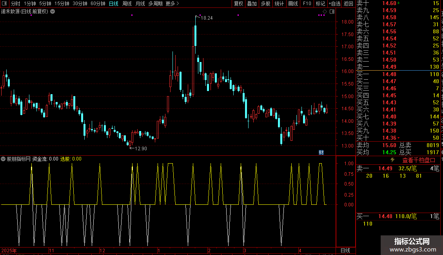Click the 18.24 high price marker
The image size is (443, 255).
tap(207, 18)
